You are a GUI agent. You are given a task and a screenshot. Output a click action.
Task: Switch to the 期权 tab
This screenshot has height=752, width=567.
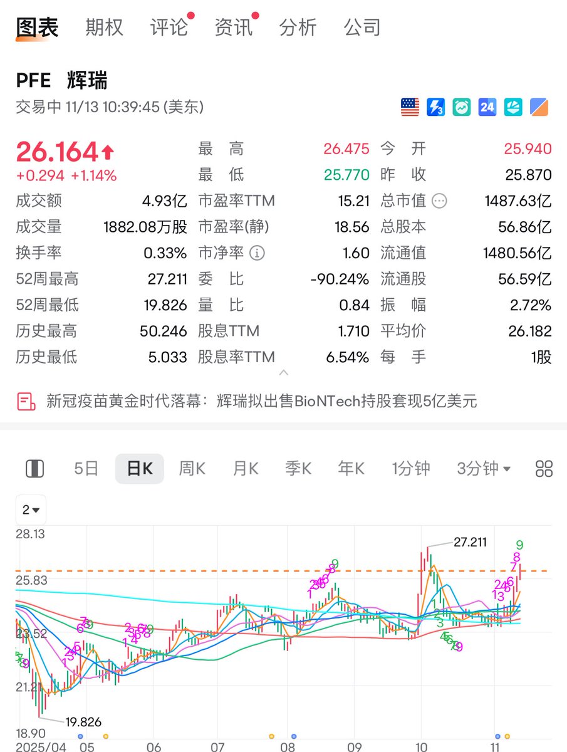(104, 28)
